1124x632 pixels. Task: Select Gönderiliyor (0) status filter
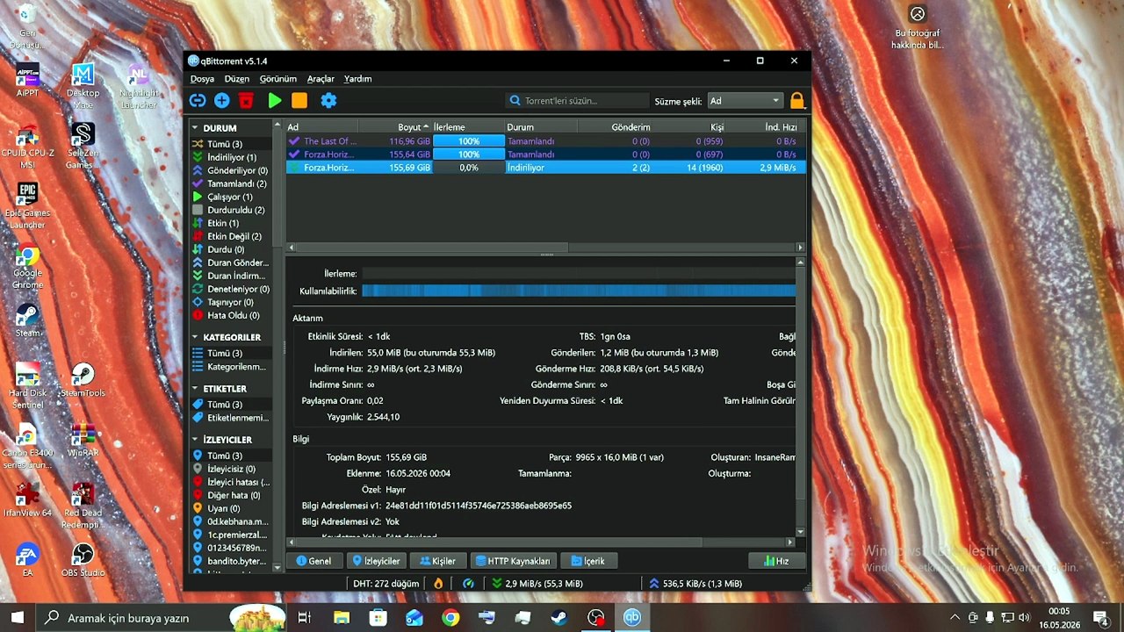(231, 170)
